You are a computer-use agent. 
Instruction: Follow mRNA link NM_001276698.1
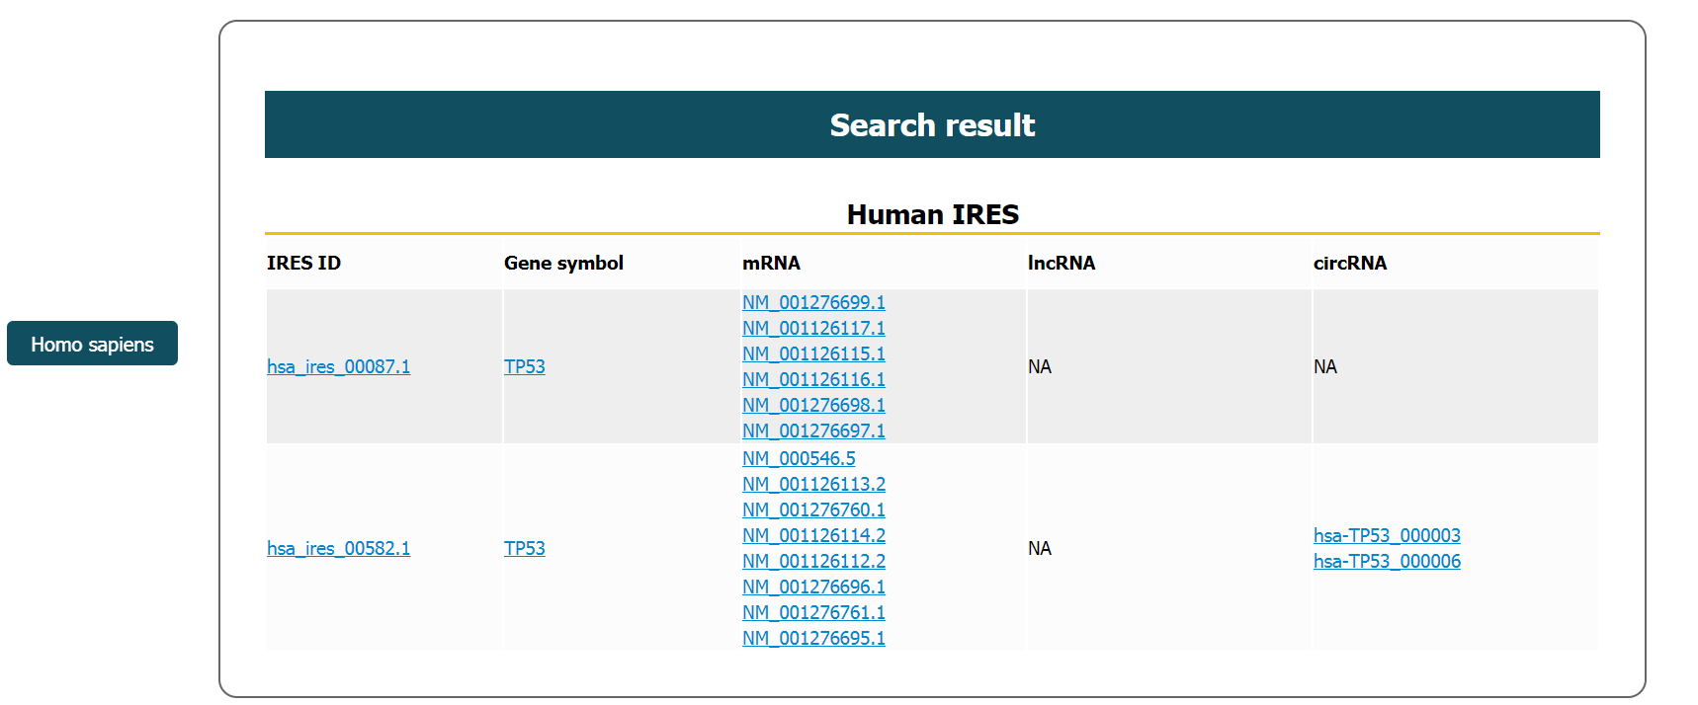pos(813,405)
